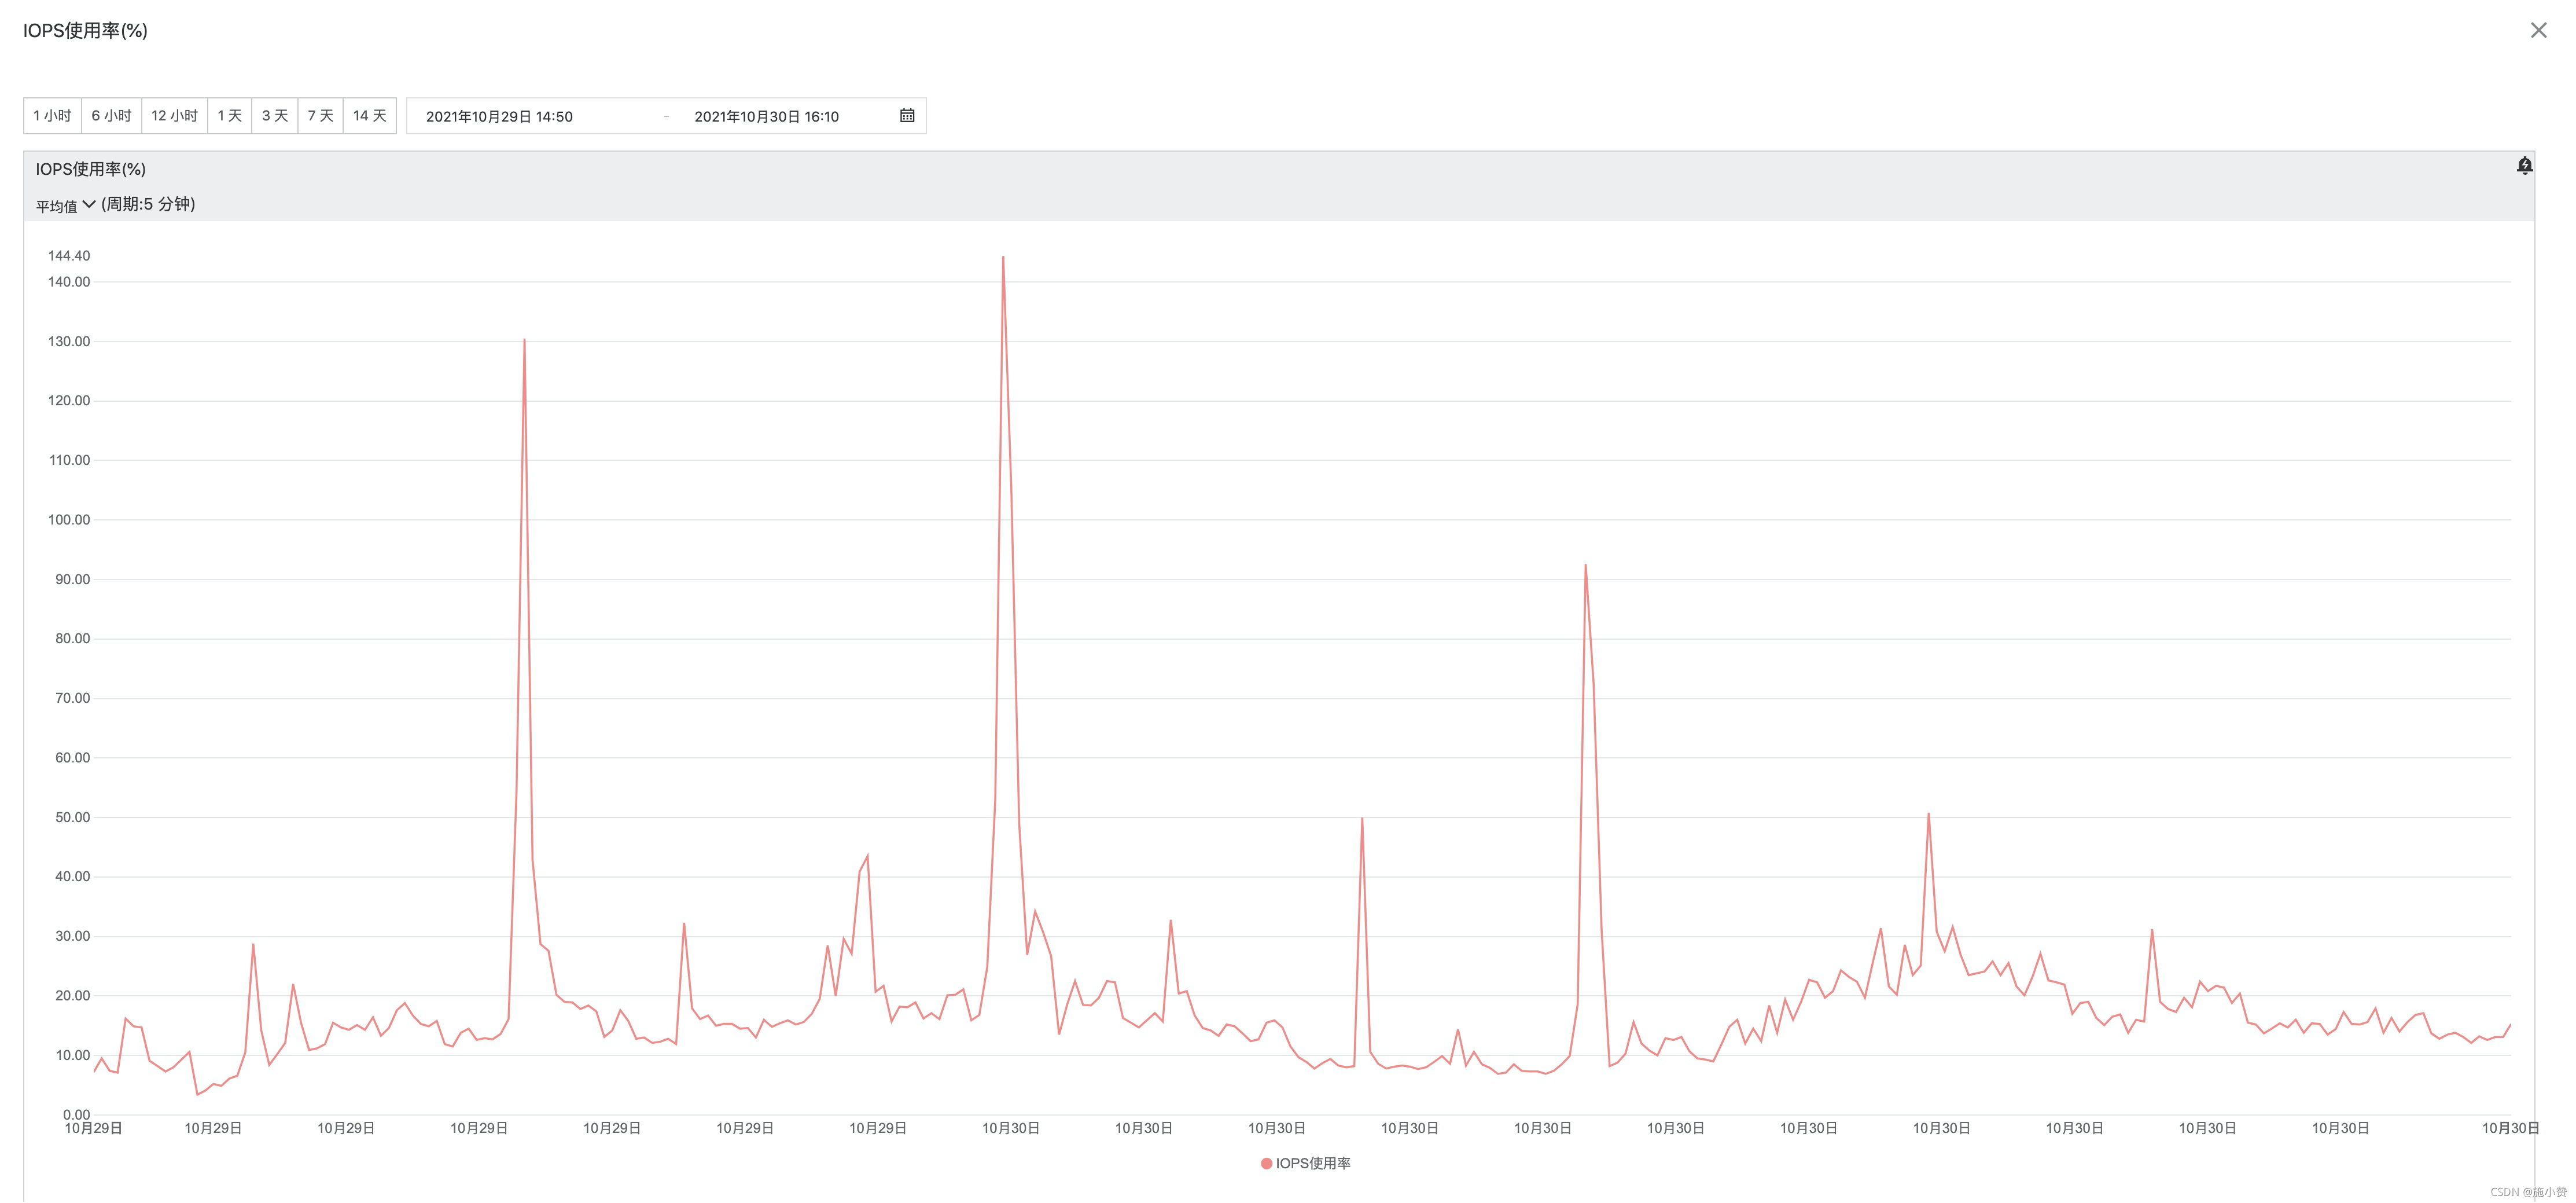Select the 1 天 time range
The height and width of the screenshot is (1203, 2576).
tap(230, 116)
